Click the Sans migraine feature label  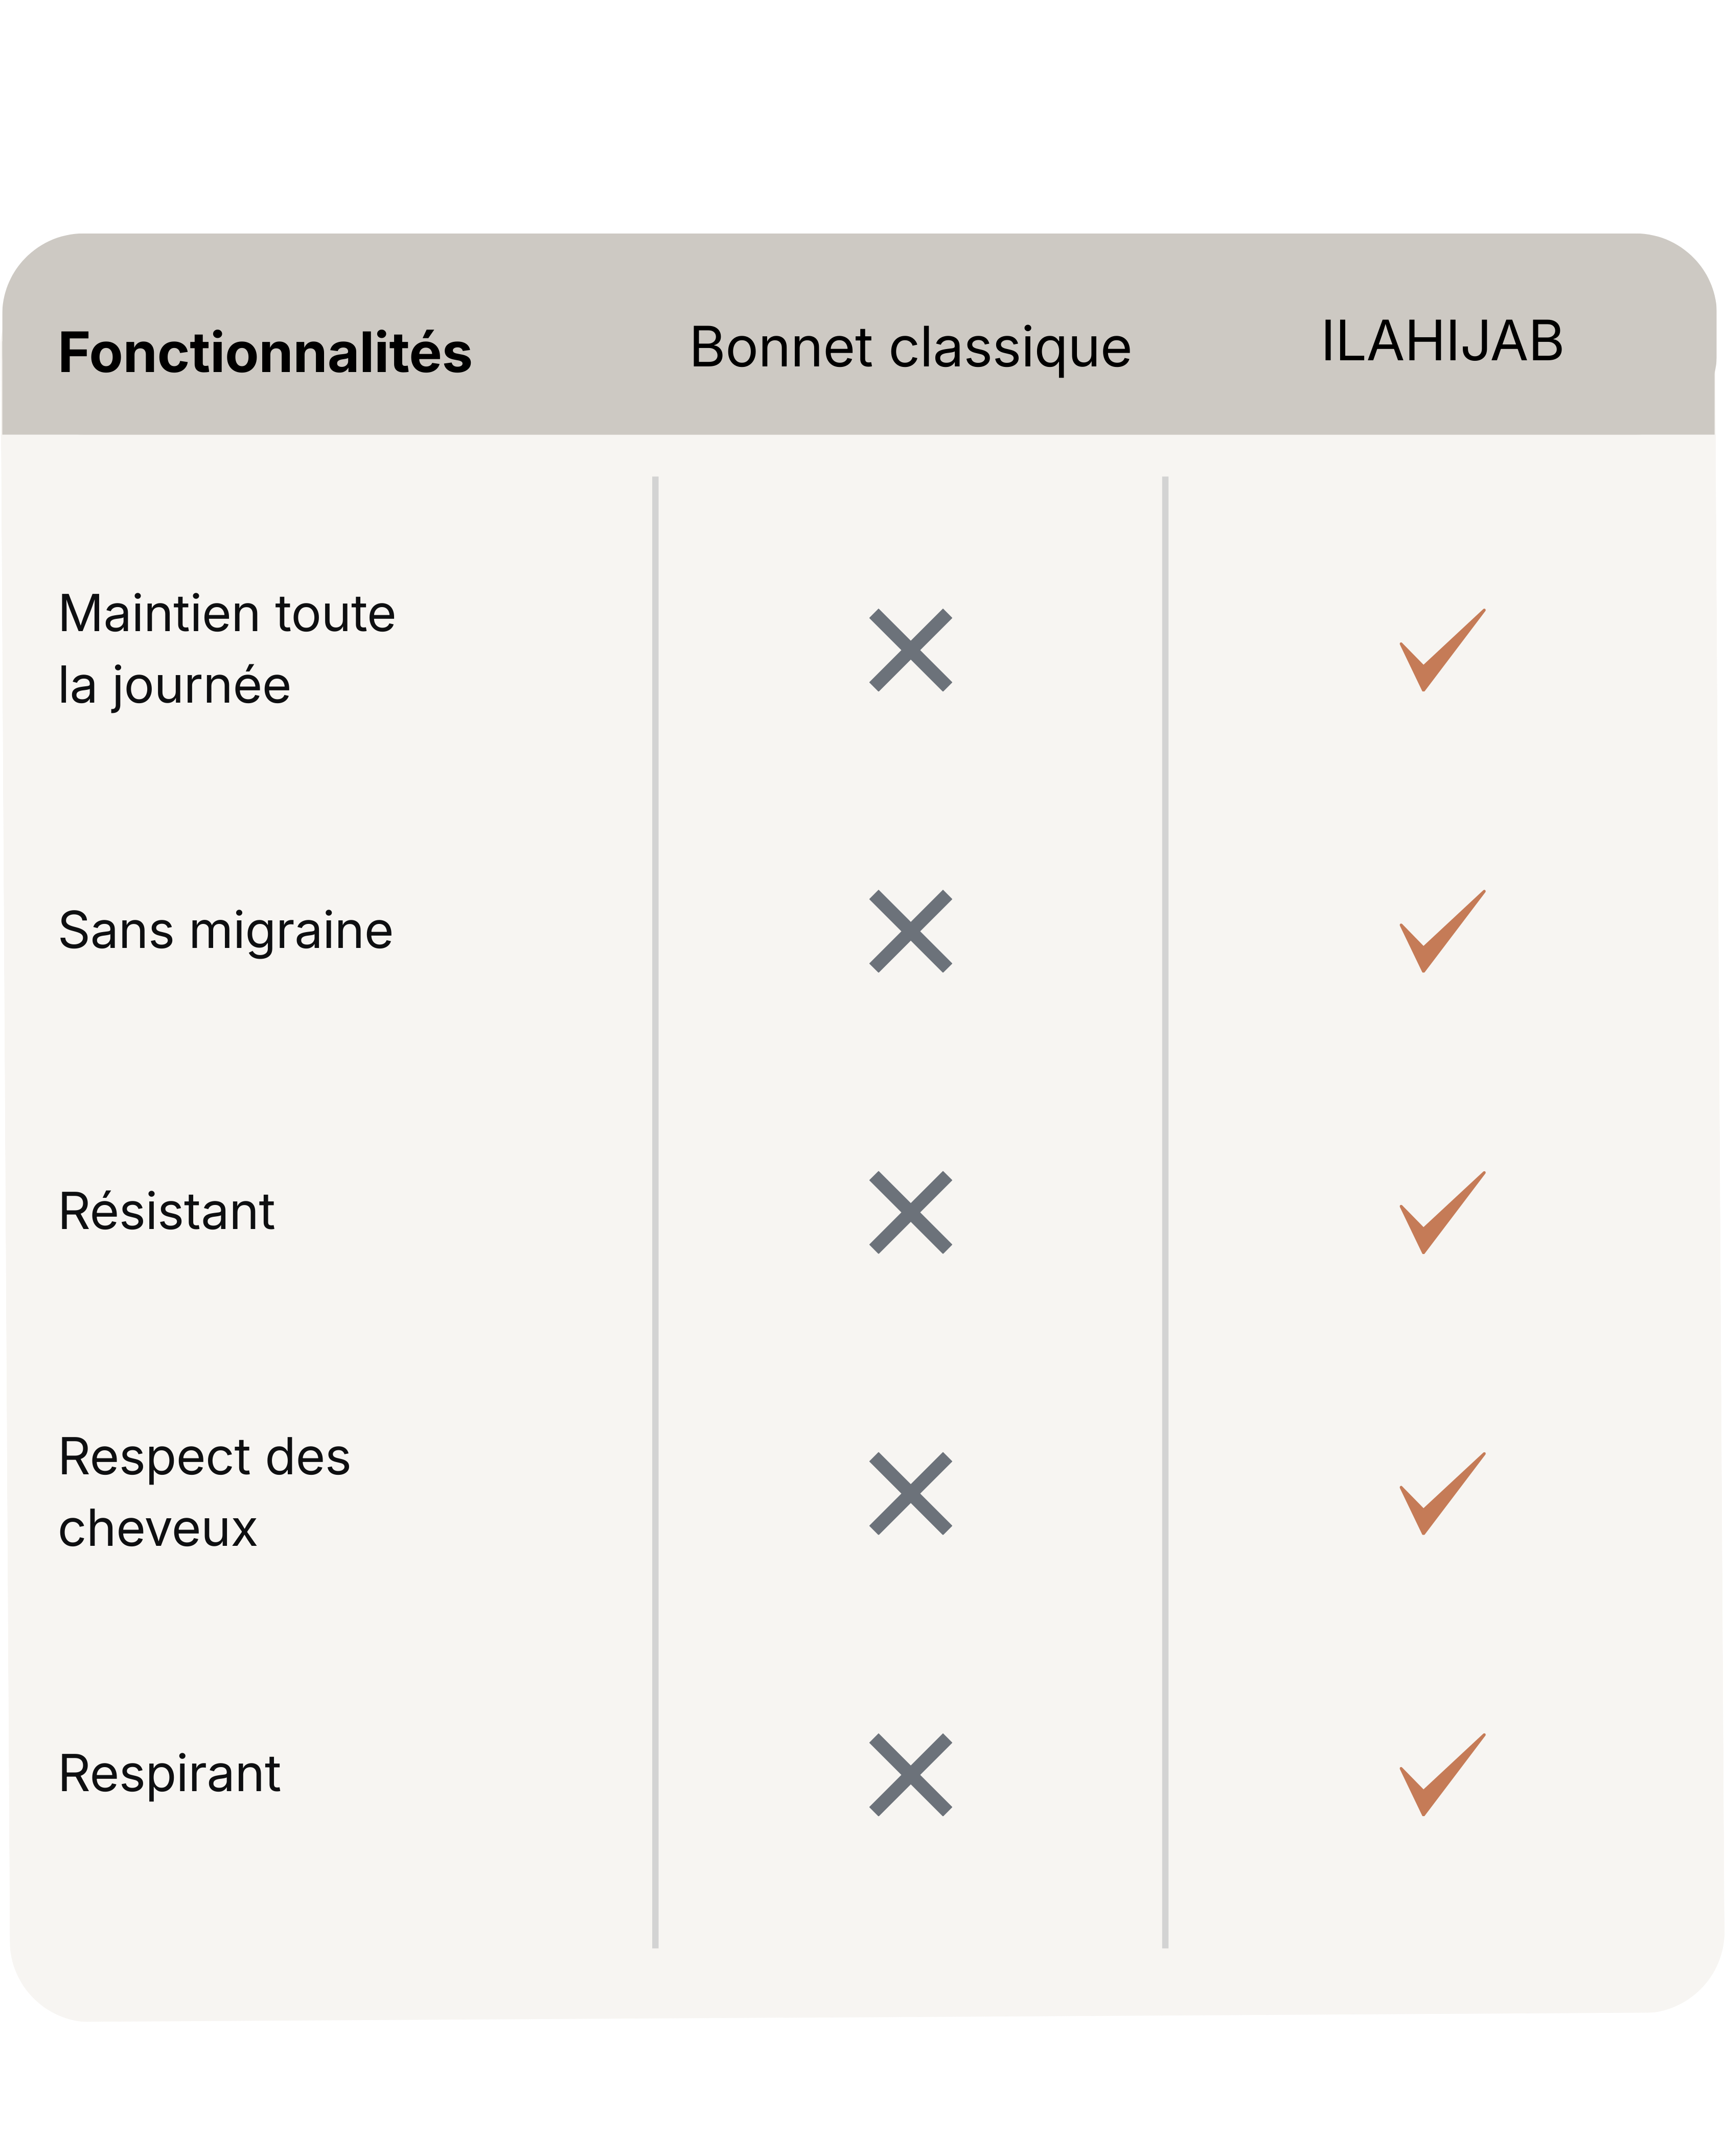[226, 931]
